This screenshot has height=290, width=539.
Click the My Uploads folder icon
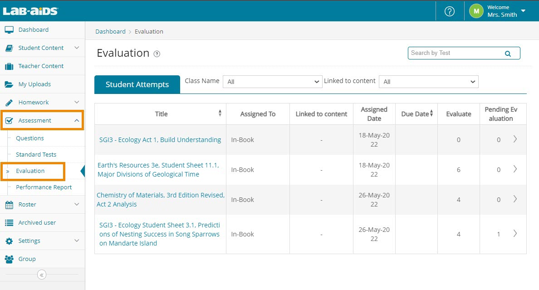click(9, 84)
